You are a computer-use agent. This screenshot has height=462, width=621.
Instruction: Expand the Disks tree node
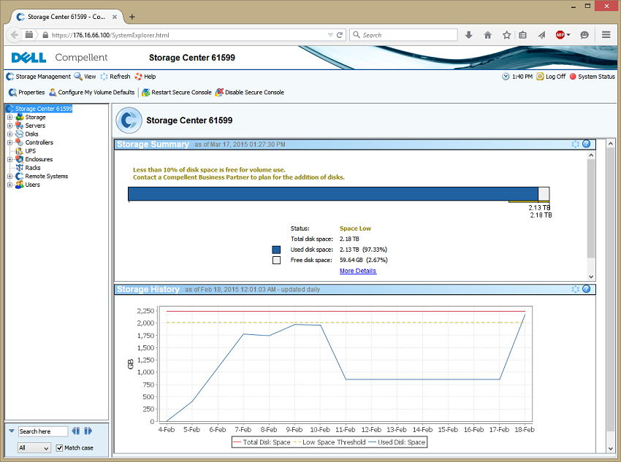coord(10,134)
